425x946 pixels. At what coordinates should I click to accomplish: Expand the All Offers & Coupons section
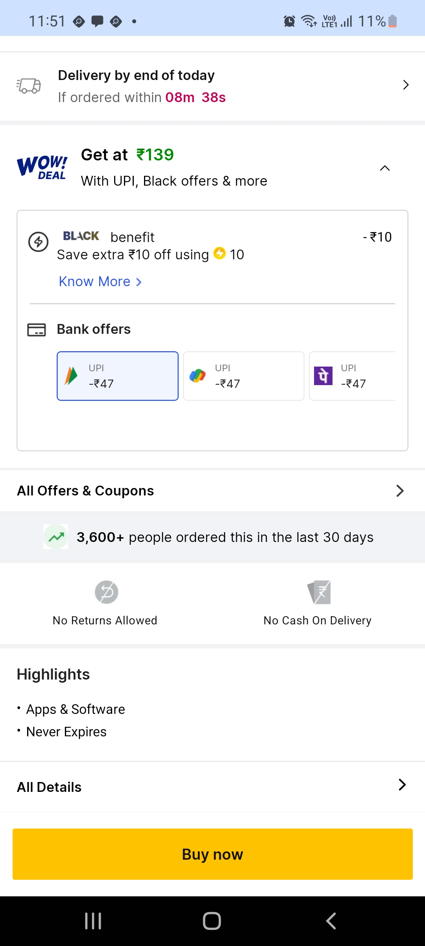point(400,491)
